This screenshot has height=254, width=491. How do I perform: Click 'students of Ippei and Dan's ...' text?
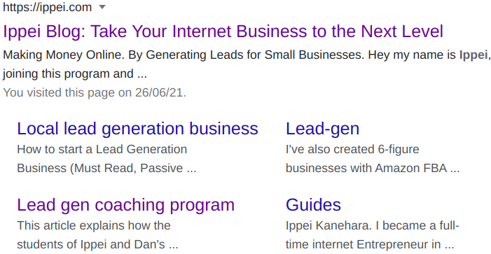pos(97,244)
